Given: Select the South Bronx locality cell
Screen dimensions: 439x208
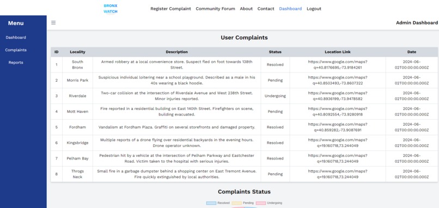Looking at the screenshot, I should pos(77,64).
